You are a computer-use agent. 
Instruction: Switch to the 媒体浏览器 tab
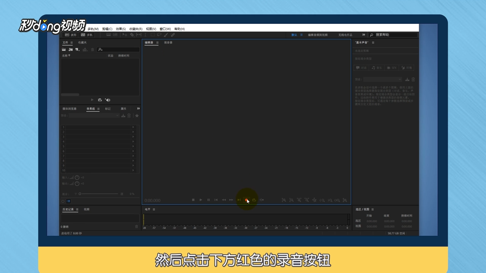(x=69, y=109)
